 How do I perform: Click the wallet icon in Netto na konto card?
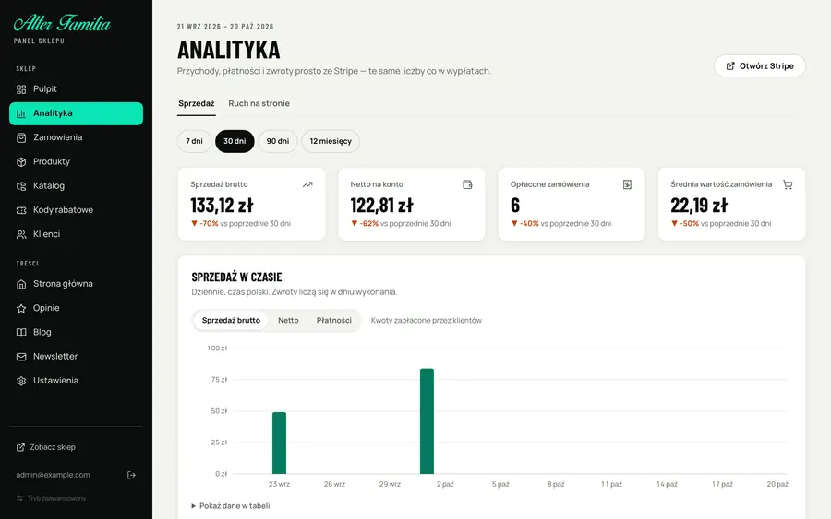[467, 184]
